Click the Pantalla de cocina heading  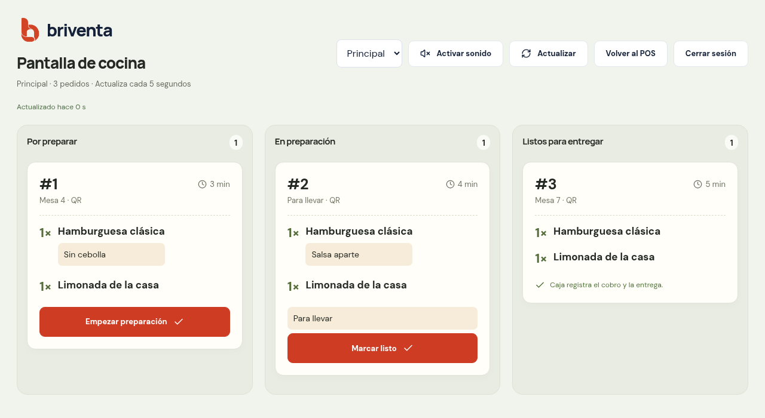coord(81,63)
